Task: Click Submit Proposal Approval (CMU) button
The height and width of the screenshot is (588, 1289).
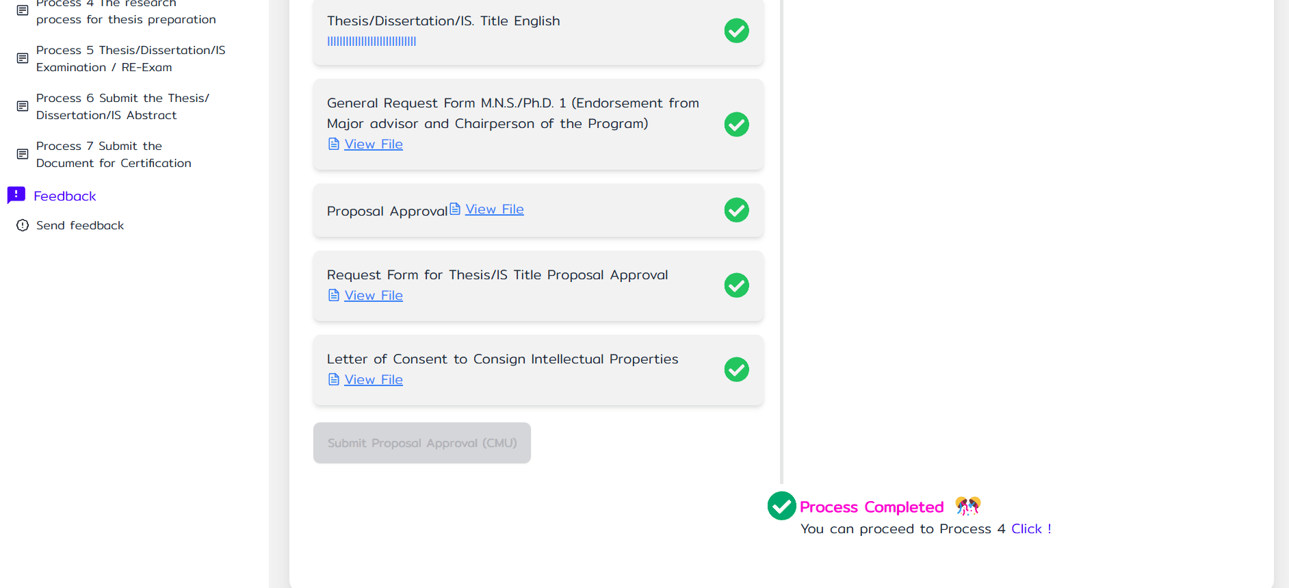Action: coord(421,443)
